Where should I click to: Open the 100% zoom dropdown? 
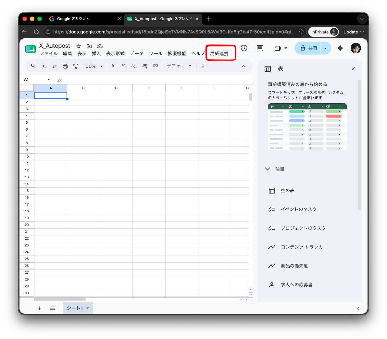click(93, 66)
